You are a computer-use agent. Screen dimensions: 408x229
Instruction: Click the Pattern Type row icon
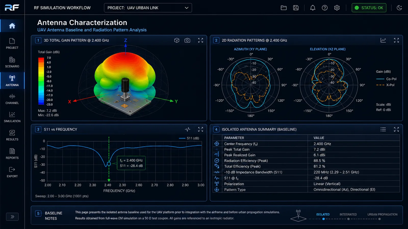pos(217,190)
